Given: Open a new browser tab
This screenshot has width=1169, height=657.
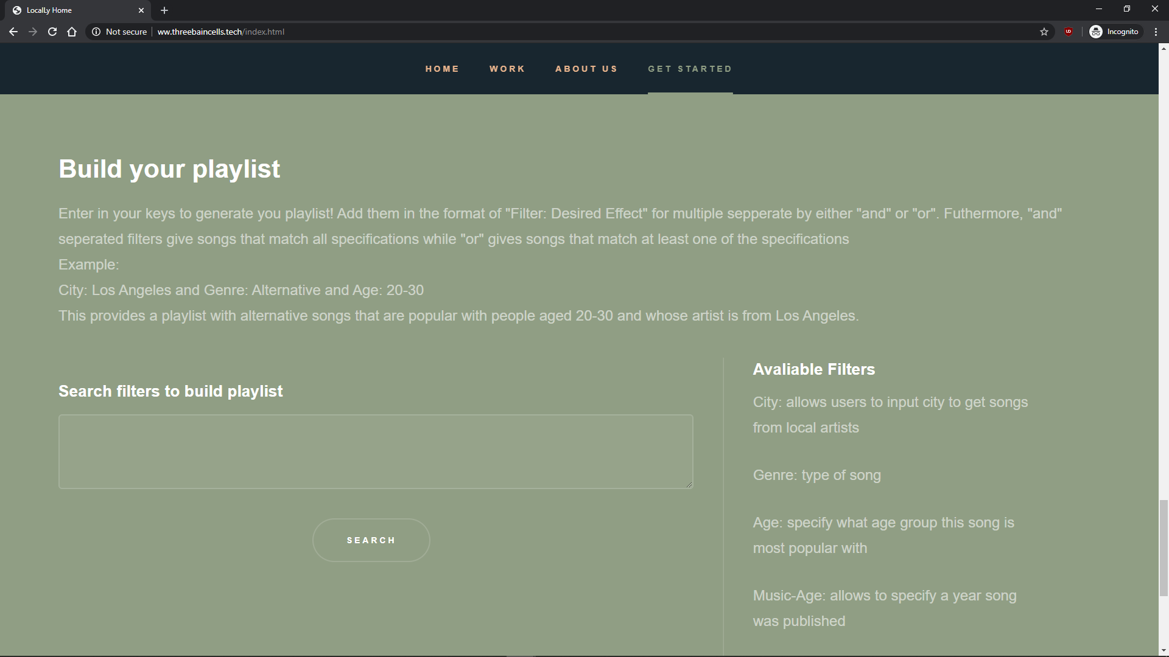Looking at the screenshot, I should pos(164,10).
